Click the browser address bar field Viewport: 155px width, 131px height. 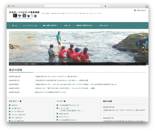pyautogui.click(x=73, y=6)
